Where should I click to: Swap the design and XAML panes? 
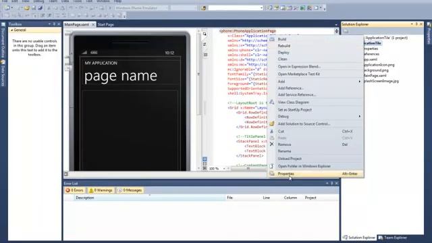(x=205, y=45)
